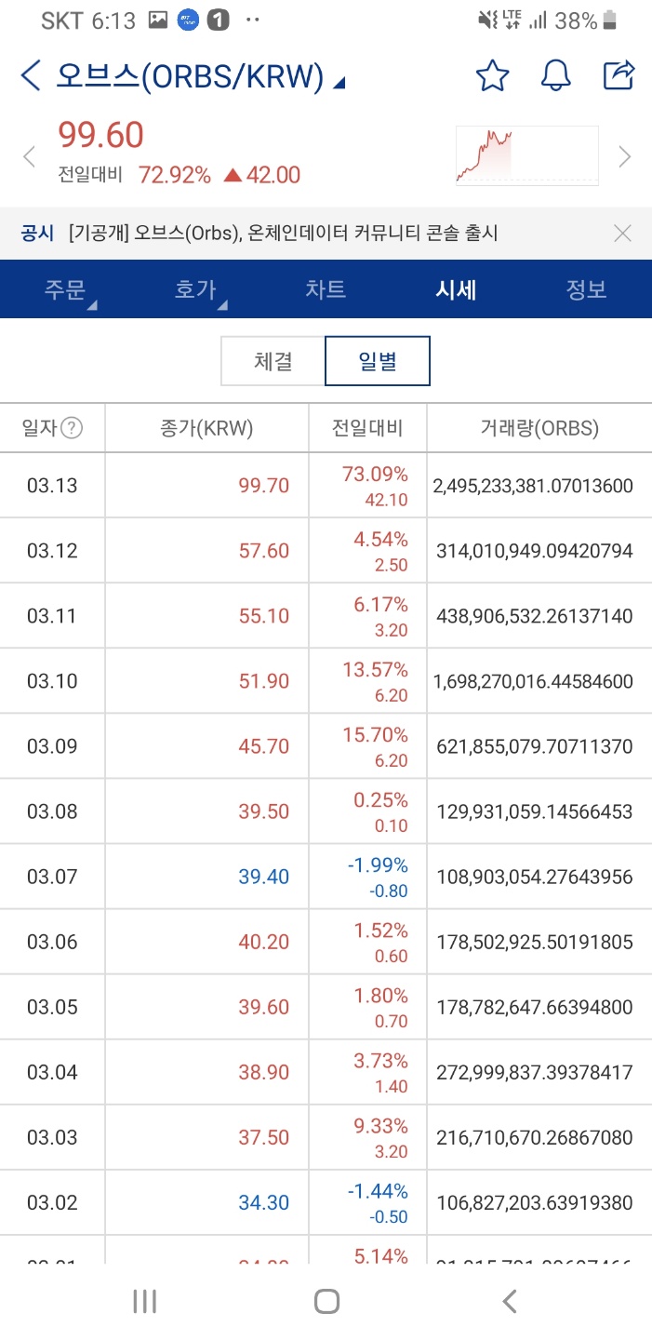This screenshot has width=652, height=1340.
Task: Switch to the 주문 tab
Action: point(65,289)
